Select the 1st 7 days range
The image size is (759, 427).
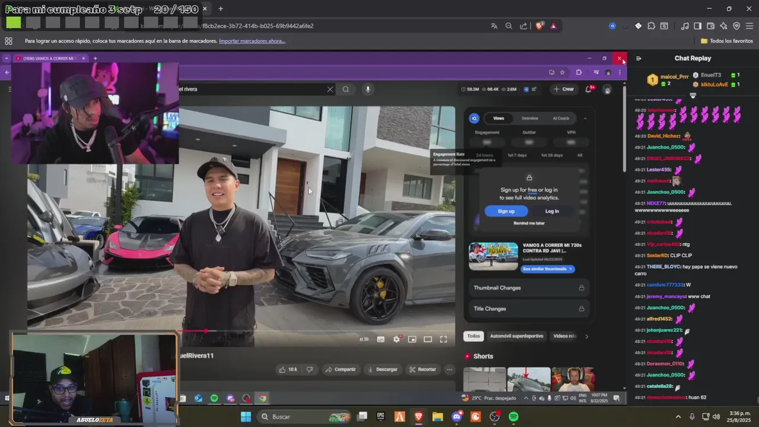[x=517, y=155]
